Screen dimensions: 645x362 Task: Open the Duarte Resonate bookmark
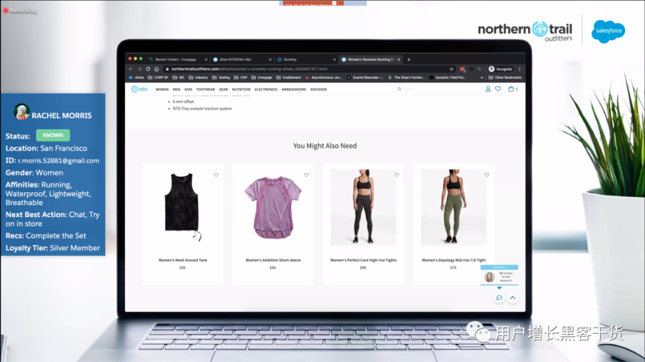click(365, 78)
